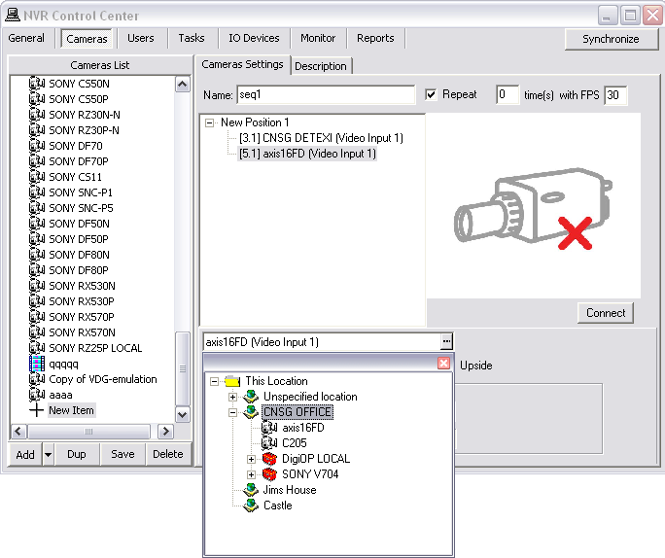Click the Delete button
The width and height of the screenshot is (665, 558).
tap(168, 454)
